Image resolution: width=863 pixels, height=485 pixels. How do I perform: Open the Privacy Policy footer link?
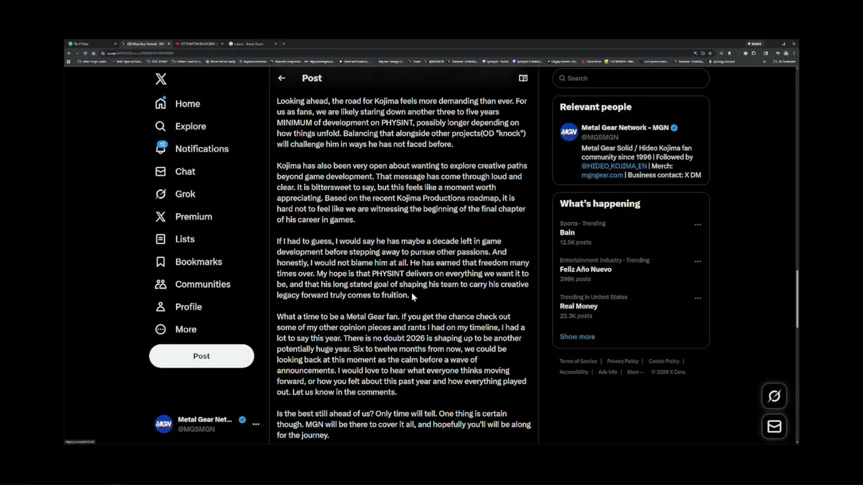[x=622, y=362]
